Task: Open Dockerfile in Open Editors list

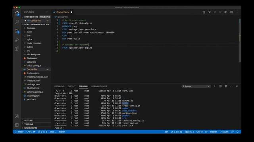Action: [35, 21]
